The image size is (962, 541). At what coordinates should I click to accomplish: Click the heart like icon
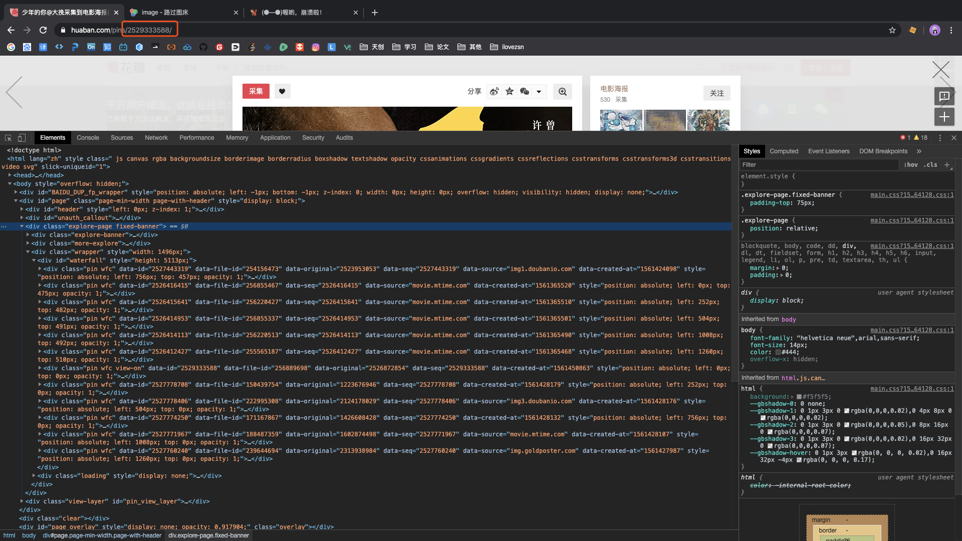pos(282,91)
